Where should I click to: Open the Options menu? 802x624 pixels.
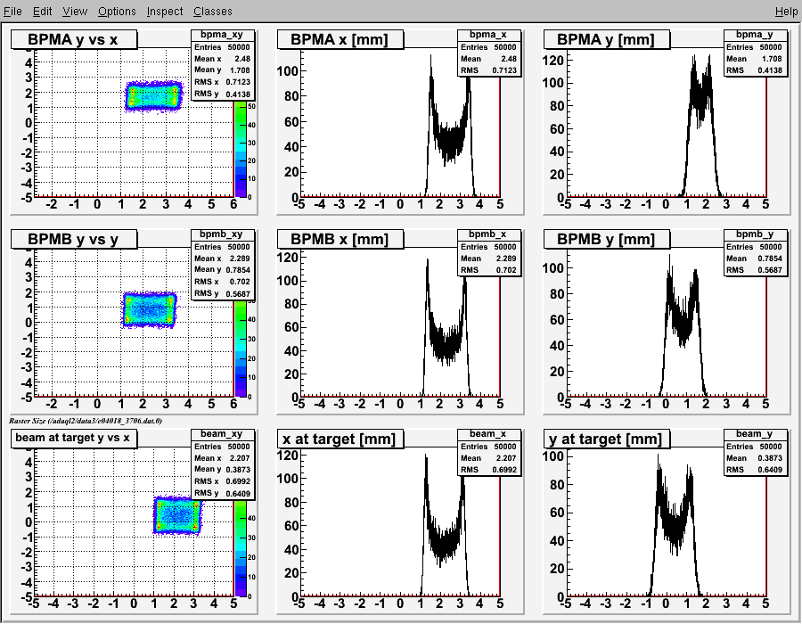pyautogui.click(x=117, y=12)
